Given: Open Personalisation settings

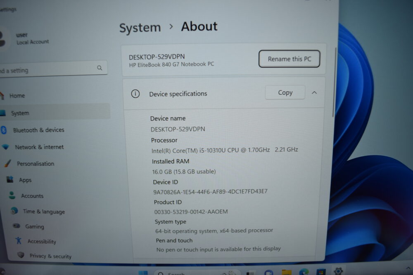Looking at the screenshot, I should coord(36,164).
